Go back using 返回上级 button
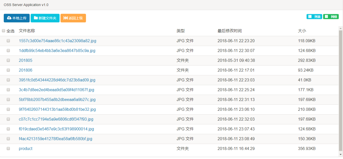This screenshot has height=159, width=343. tap(73, 18)
